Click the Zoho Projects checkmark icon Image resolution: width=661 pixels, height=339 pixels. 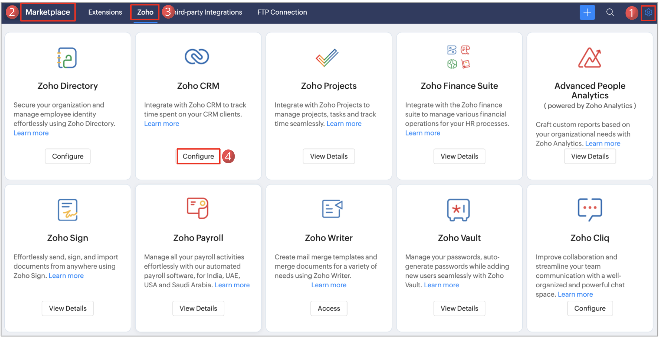click(327, 58)
